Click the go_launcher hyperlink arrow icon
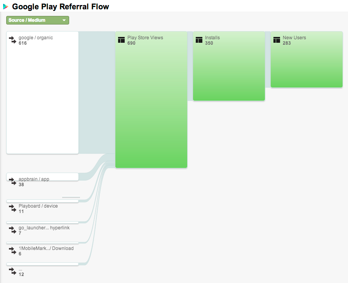The height and width of the screenshot is (283, 348). 12,229
